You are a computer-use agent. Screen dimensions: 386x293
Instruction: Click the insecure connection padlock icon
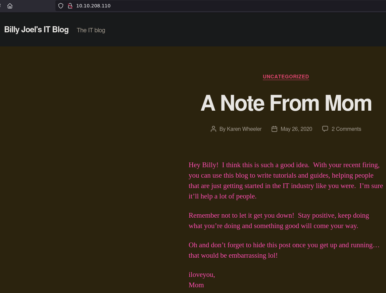pyautogui.click(x=70, y=6)
